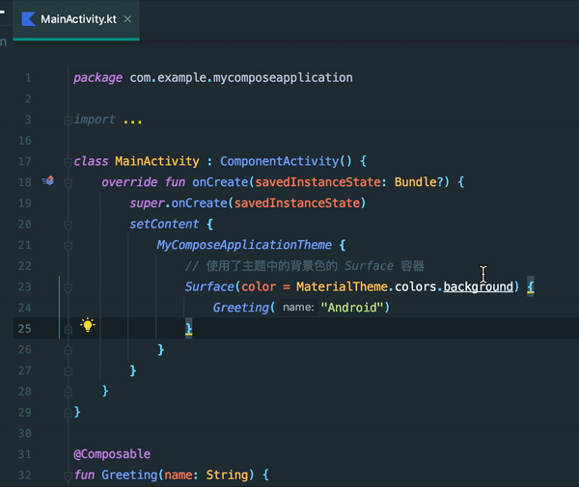
Task: Collapse the MainActivity class at line 17
Action: pyautogui.click(x=68, y=162)
